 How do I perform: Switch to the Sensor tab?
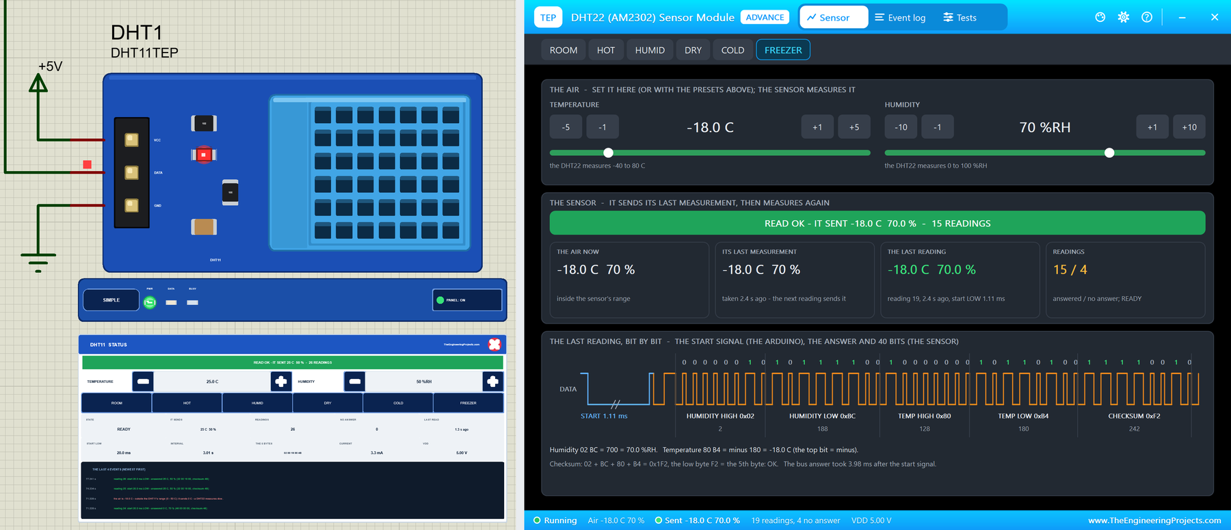pos(834,18)
